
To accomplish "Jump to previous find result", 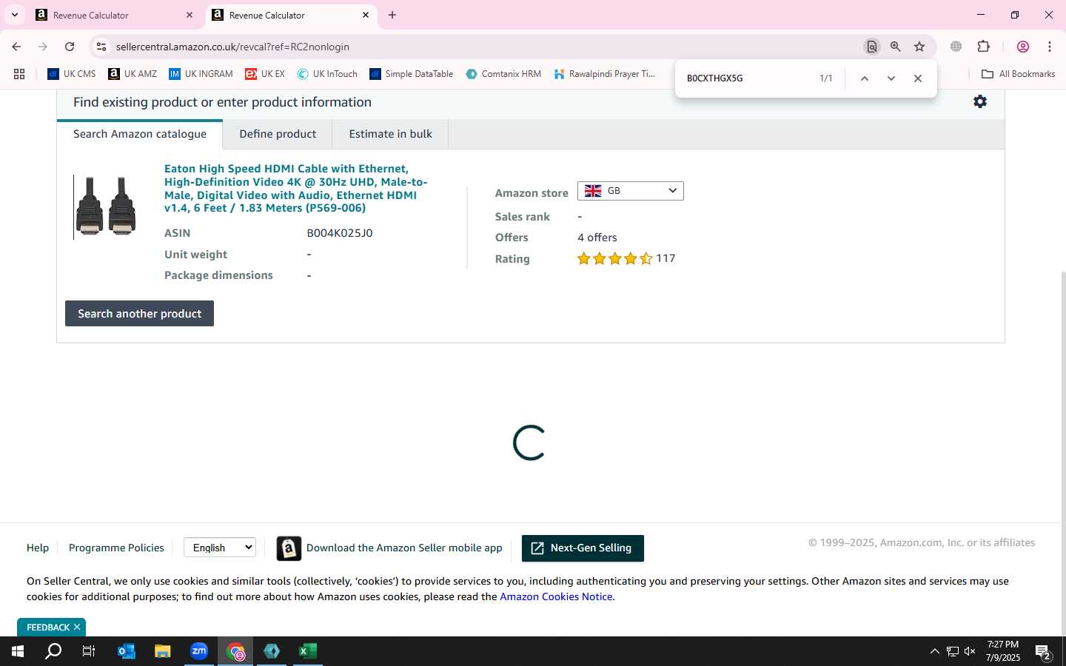I will tap(864, 78).
